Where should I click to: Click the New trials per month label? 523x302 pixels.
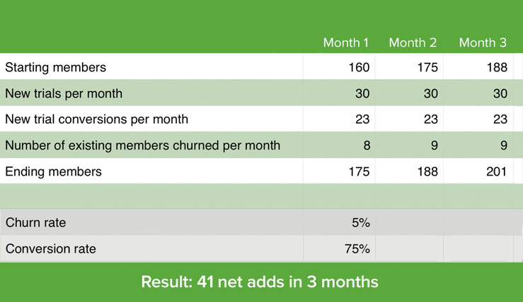pos(64,94)
